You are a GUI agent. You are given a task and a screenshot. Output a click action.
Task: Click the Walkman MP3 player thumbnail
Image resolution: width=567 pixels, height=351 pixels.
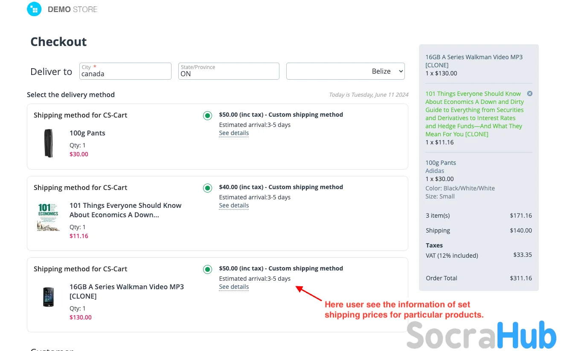tap(49, 297)
